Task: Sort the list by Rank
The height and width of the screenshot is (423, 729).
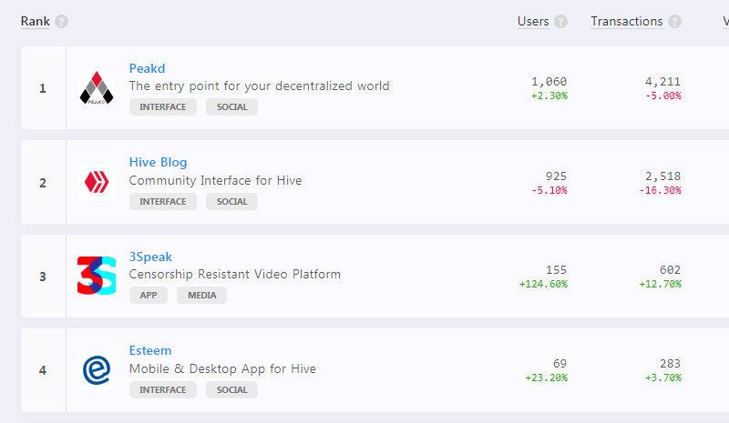Action: [x=36, y=21]
